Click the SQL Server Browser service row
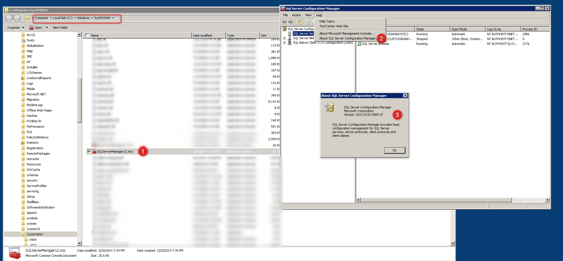This screenshot has width=563, height=261. click(x=453, y=44)
